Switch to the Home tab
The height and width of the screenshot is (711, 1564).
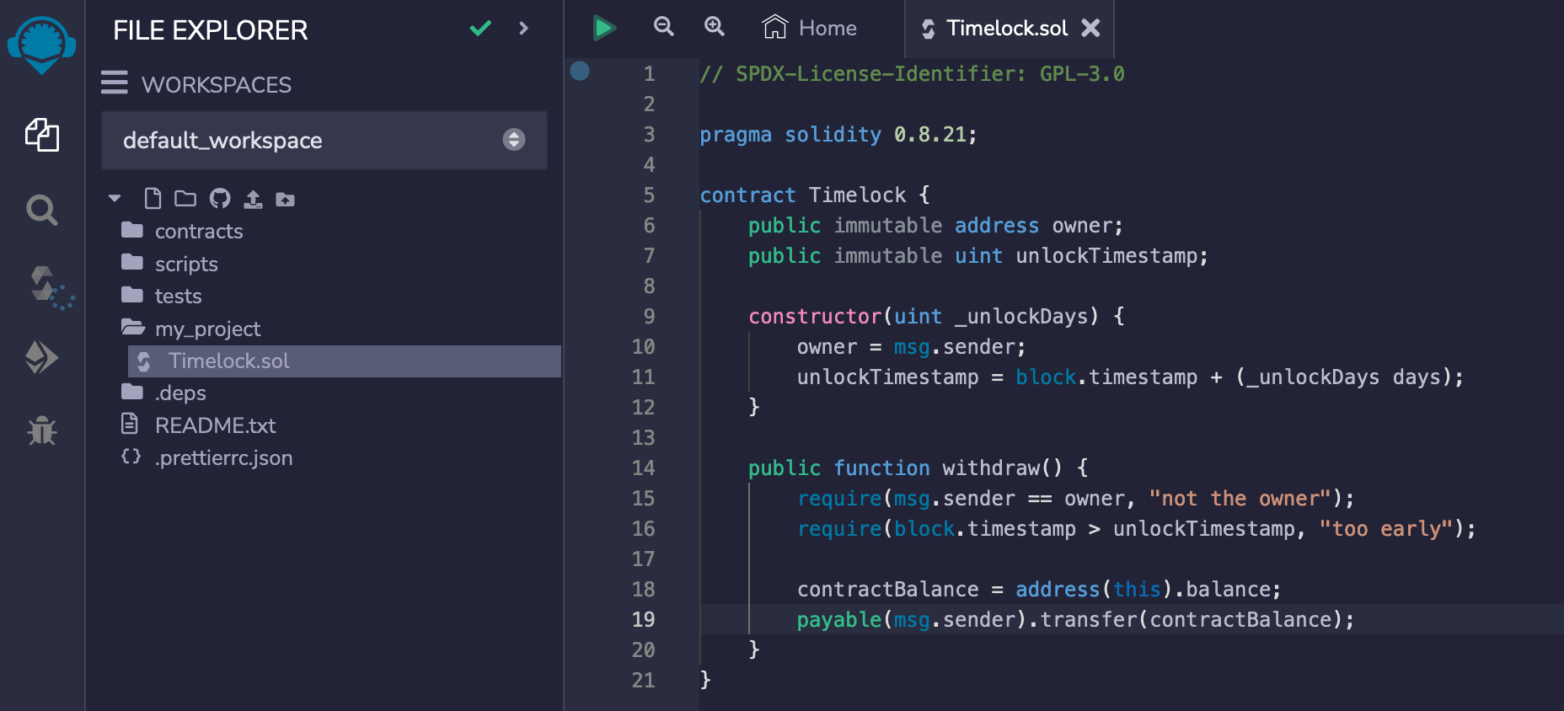811,28
